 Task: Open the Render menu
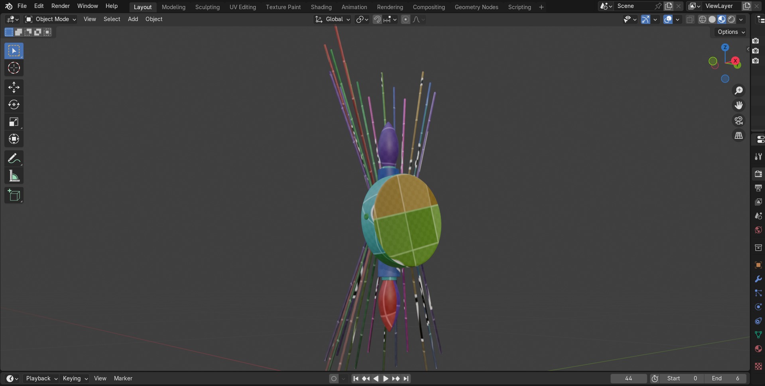pyautogui.click(x=61, y=6)
